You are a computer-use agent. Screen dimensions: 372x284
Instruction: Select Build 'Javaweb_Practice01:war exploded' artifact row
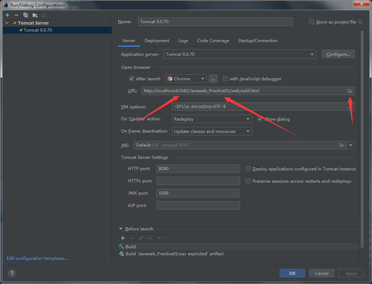coord(238,254)
